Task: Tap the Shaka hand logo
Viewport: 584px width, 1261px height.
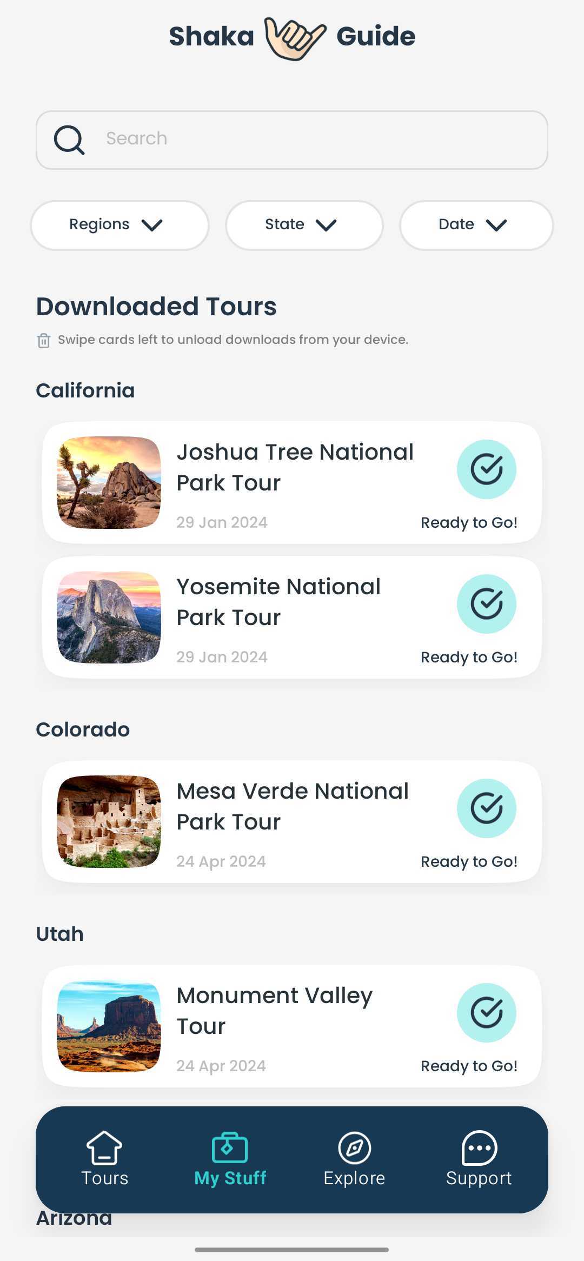Action: 295,38
